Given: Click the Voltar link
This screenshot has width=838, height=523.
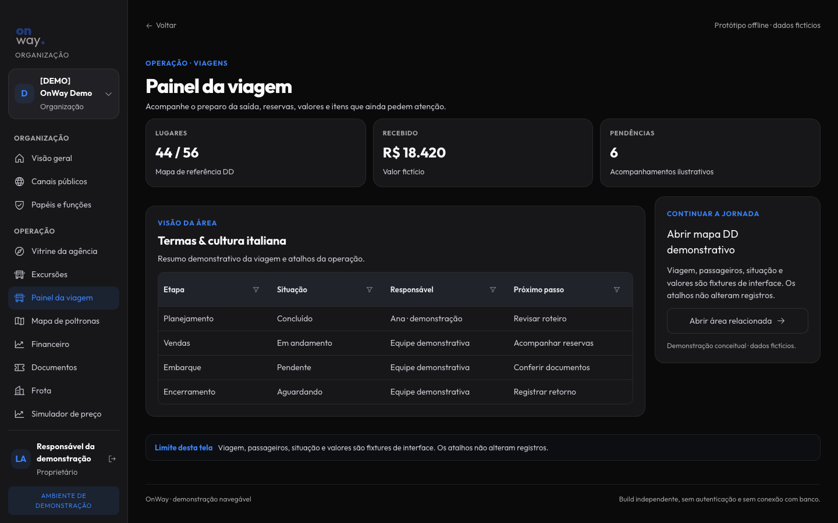Looking at the screenshot, I should (161, 26).
